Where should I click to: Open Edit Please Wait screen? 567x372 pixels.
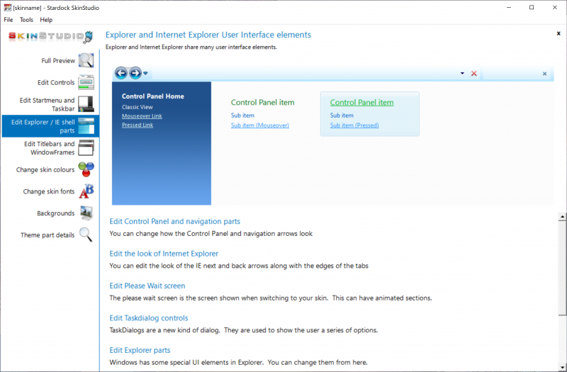coord(147,286)
